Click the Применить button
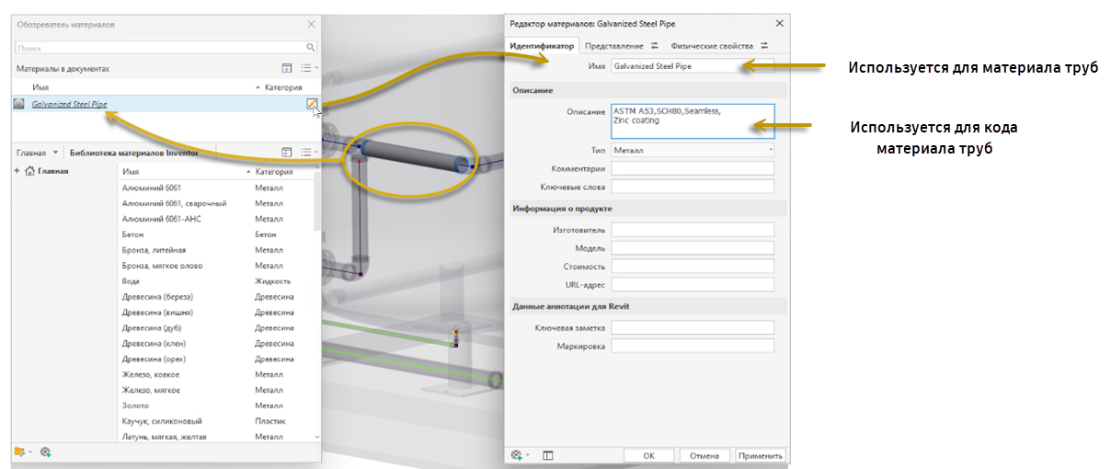This screenshot has height=469, width=1111. pos(760,455)
